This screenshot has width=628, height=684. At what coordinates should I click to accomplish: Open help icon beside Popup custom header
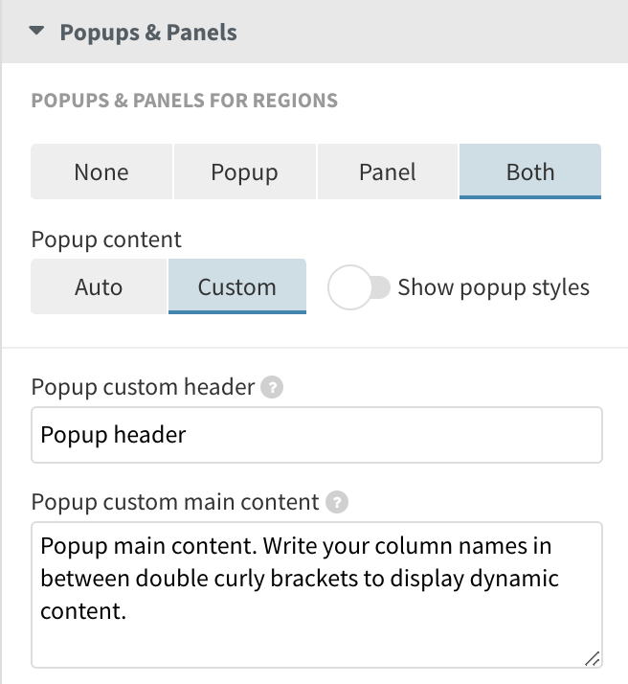[274, 388]
